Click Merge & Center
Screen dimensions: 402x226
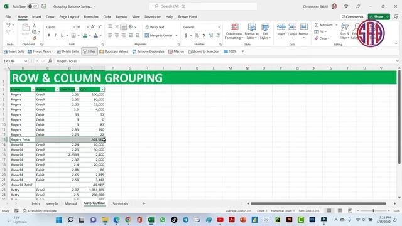click(x=159, y=35)
